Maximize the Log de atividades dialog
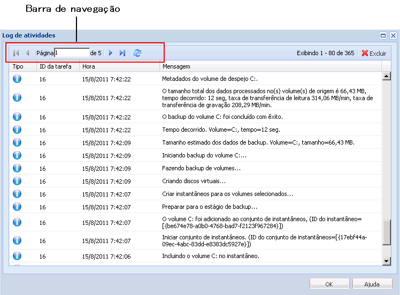Viewport: 400px width, 295px height. (383, 36)
